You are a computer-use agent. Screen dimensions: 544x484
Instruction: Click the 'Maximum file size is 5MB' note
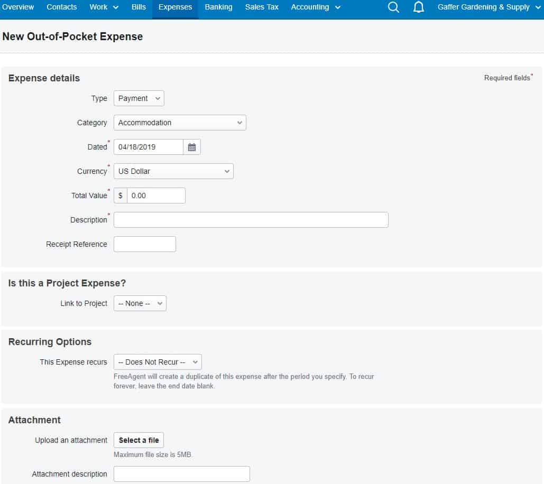(153, 454)
